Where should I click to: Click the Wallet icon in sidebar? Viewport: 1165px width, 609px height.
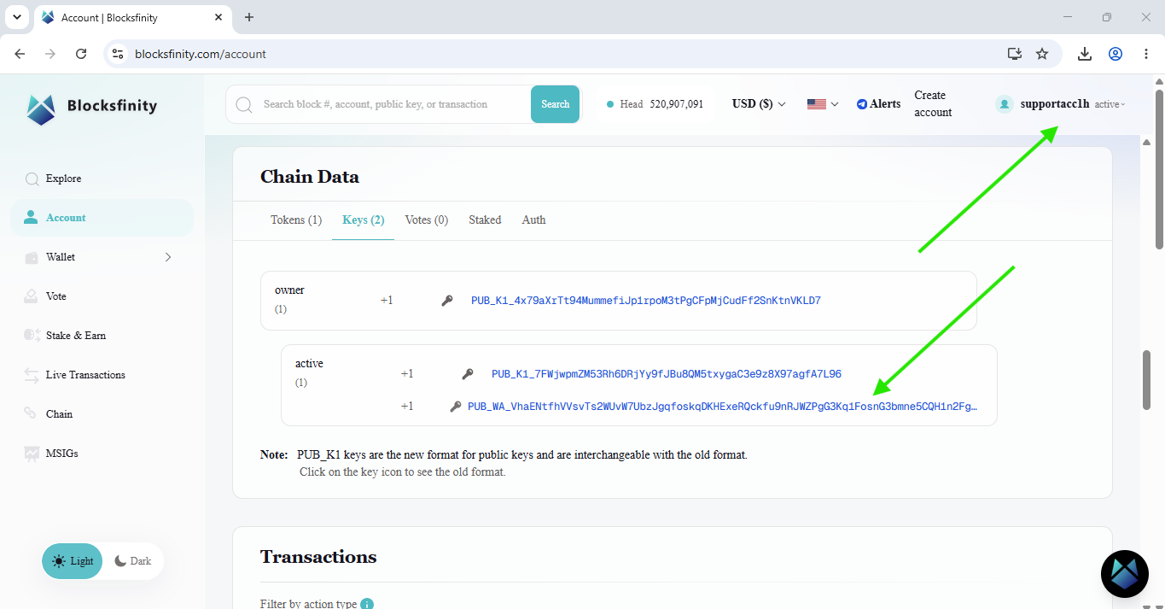[32, 257]
